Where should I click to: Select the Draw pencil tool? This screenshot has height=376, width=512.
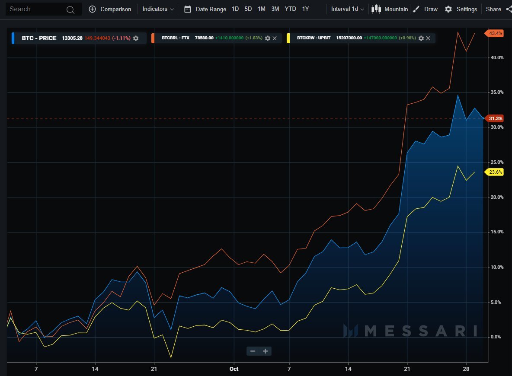coord(416,9)
